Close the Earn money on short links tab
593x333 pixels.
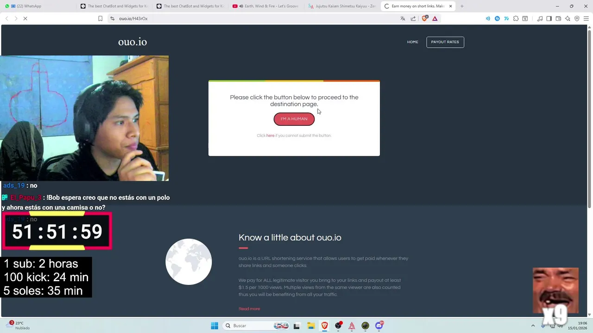pos(450,6)
